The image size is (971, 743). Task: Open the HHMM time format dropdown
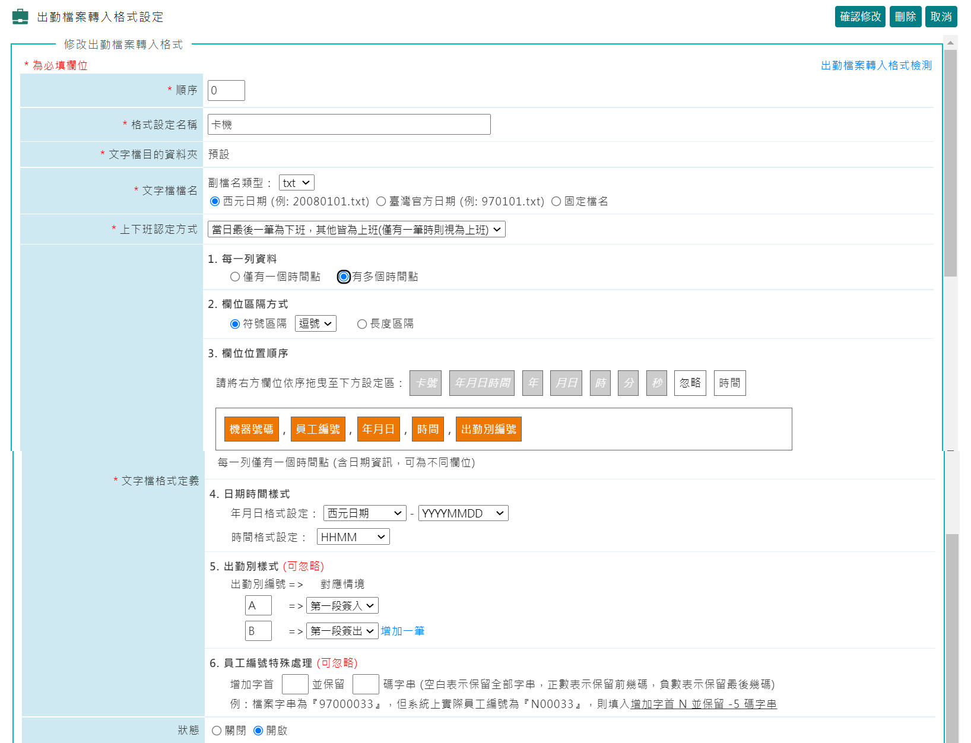click(353, 536)
